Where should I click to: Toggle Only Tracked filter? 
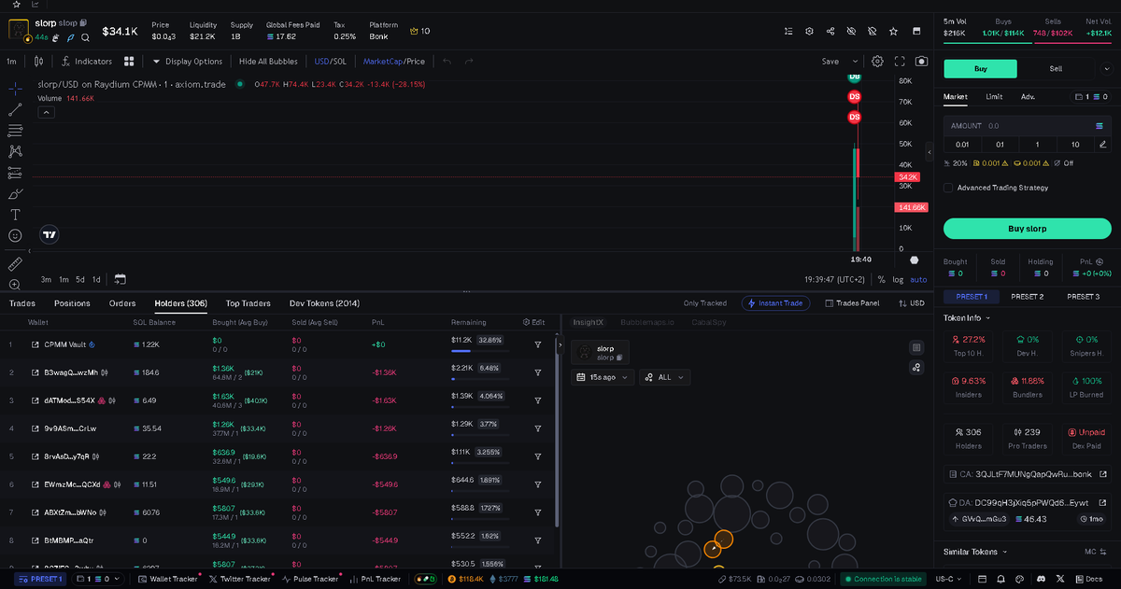pyautogui.click(x=705, y=303)
